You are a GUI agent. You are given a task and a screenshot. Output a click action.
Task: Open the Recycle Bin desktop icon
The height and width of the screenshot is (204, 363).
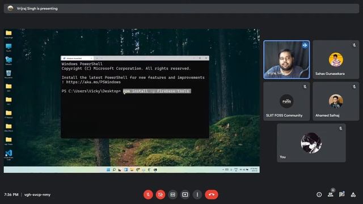tap(9, 74)
